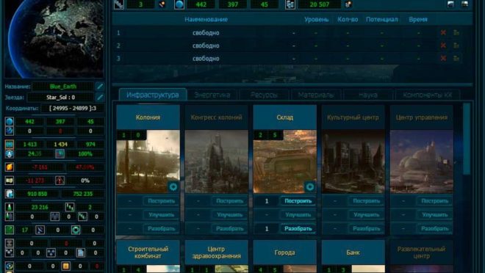Click the blue planet icon in top bar
The height and width of the screenshot is (273, 485).
[179, 4]
